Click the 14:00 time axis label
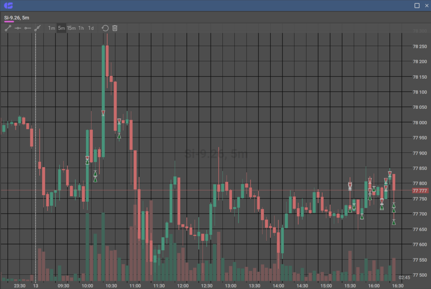This screenshot has height=289, width=431. (x=278, y=286)
